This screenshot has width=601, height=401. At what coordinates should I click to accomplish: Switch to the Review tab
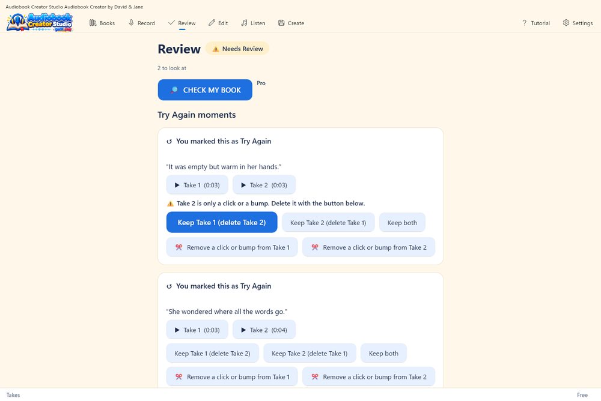pyautogui.click(x=182, y=23)
